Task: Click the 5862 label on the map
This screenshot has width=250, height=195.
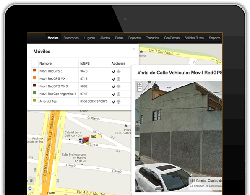Action: (x=96, y=137)
